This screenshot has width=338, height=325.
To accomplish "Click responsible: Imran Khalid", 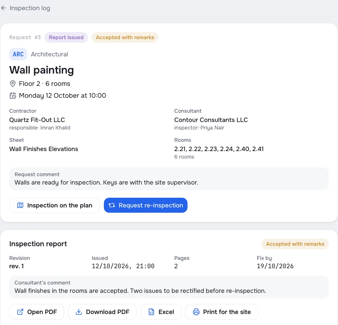I will [40, 128].
